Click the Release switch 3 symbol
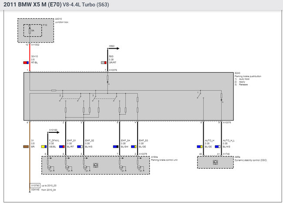This screenshot has width=283, height=203. [x=94, y=98]
